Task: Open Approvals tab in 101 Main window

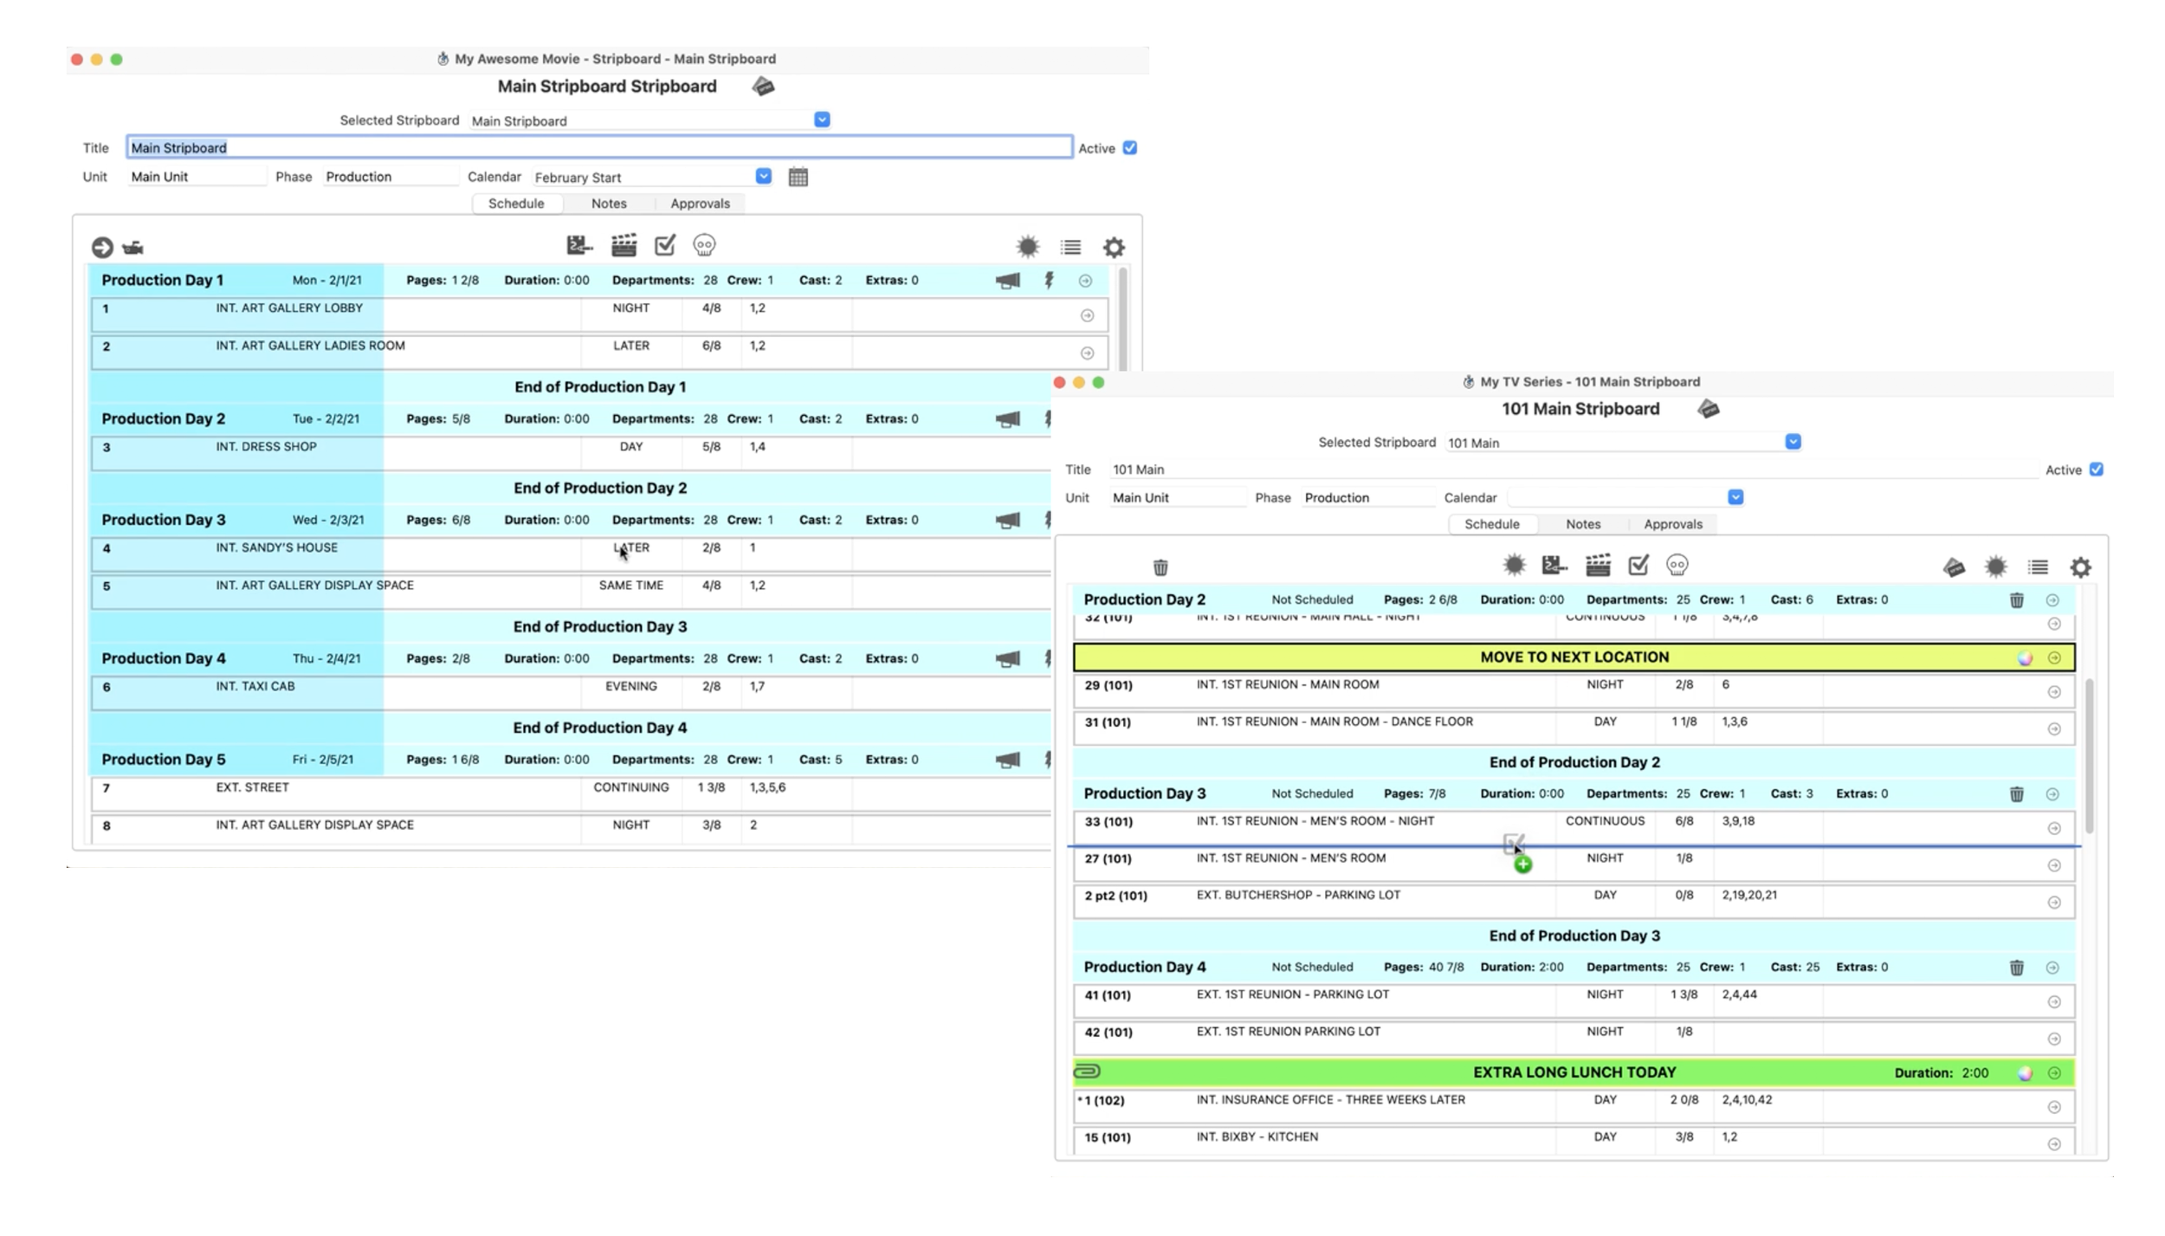Action: click(x=1672, y=524)
